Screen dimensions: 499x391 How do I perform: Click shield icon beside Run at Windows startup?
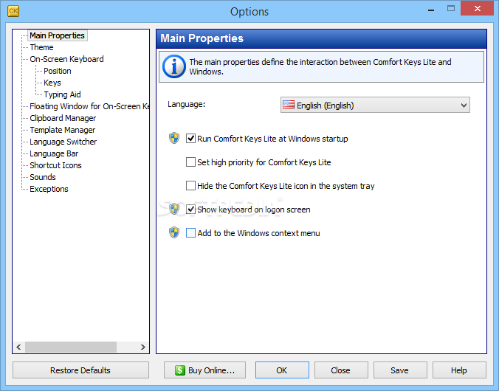174,139
